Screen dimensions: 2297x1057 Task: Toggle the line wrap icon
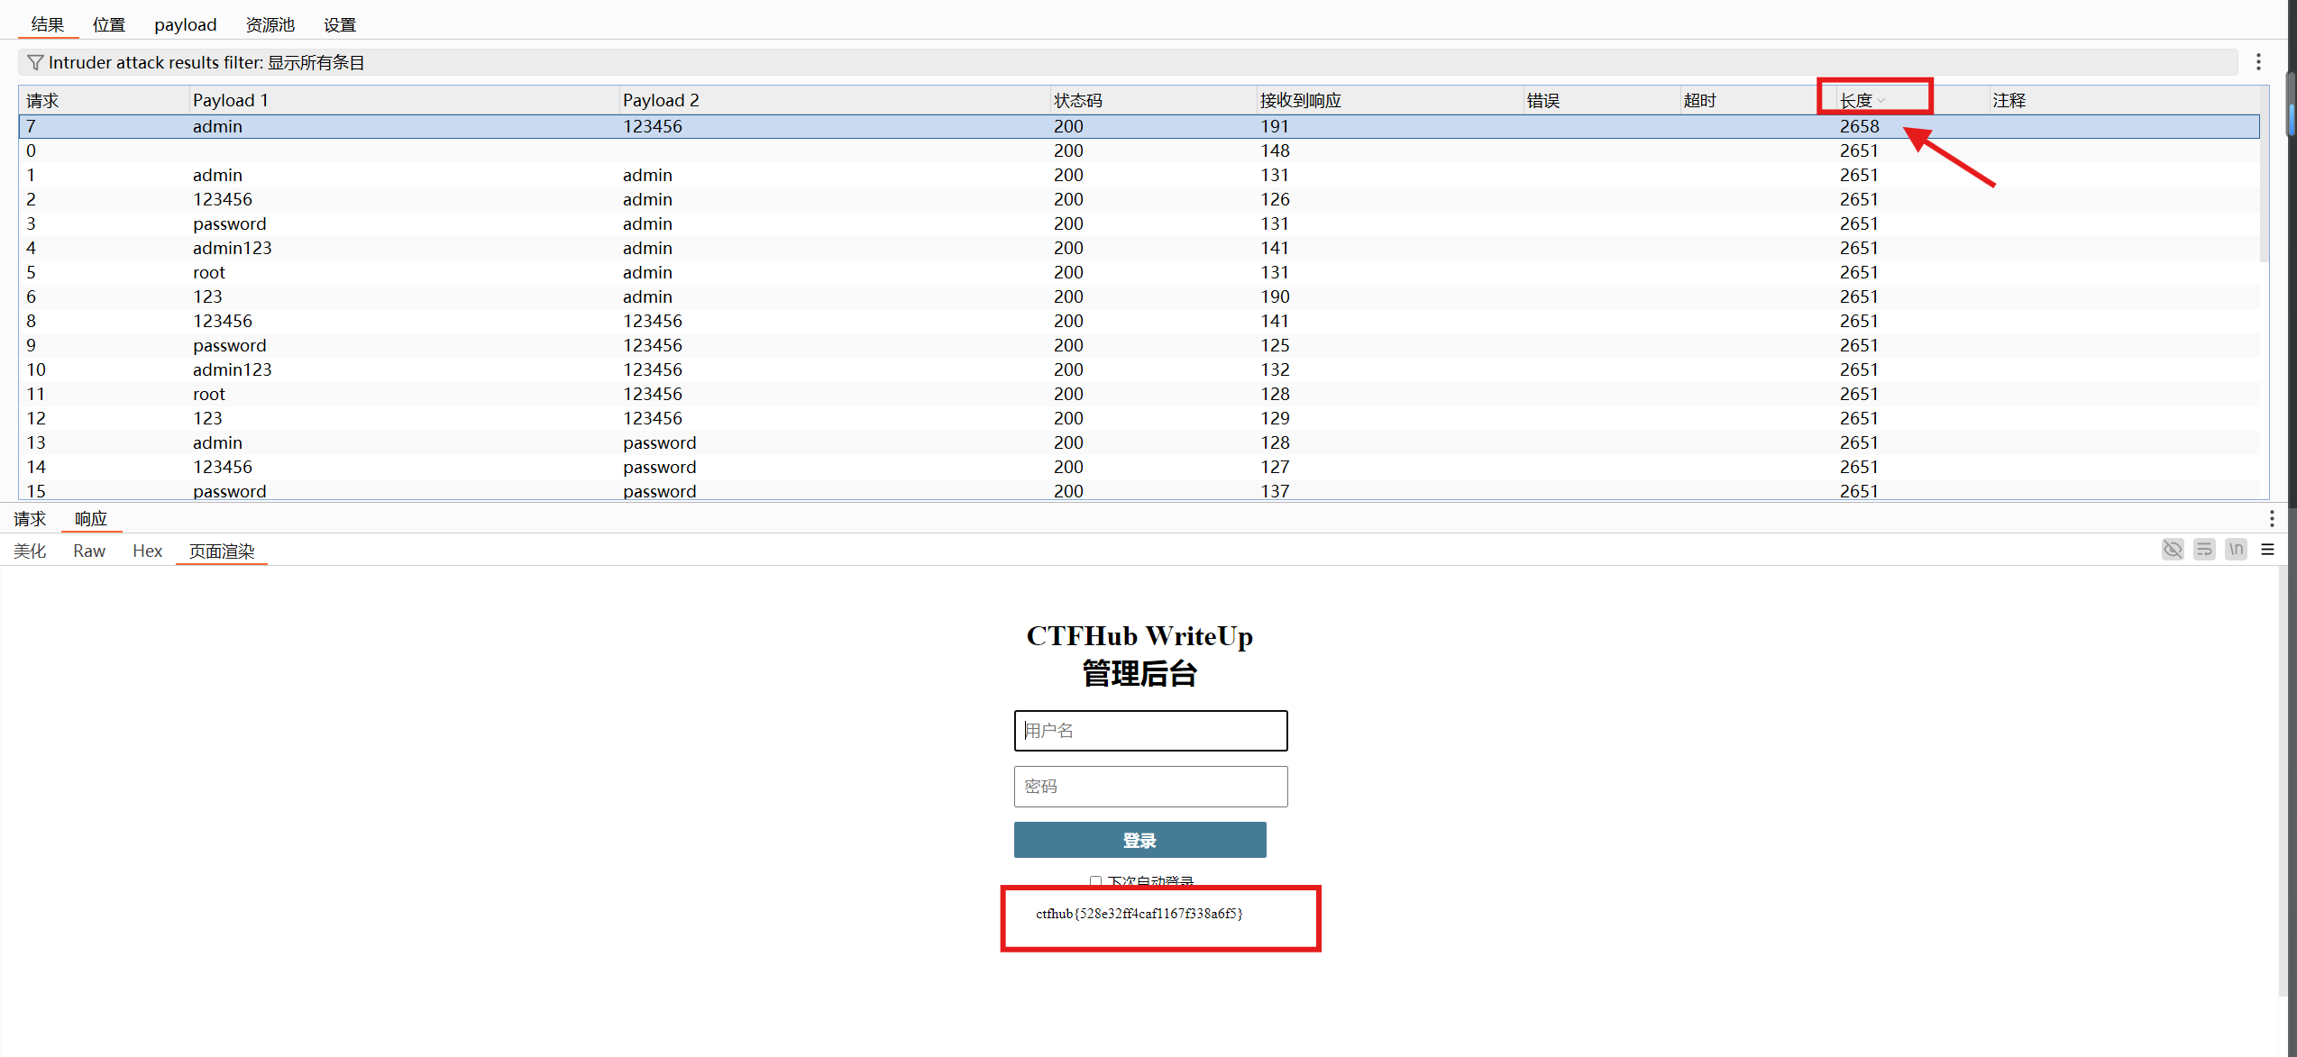pos(2204,550)
